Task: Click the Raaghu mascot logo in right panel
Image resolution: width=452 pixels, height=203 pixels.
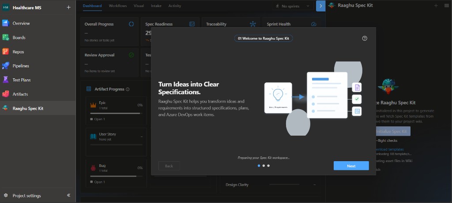Action: (x=388, y=86)
